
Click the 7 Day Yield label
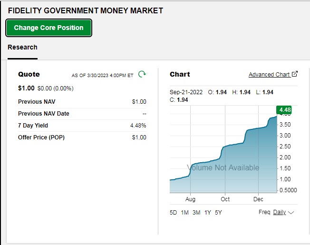[x=33, y=126]
